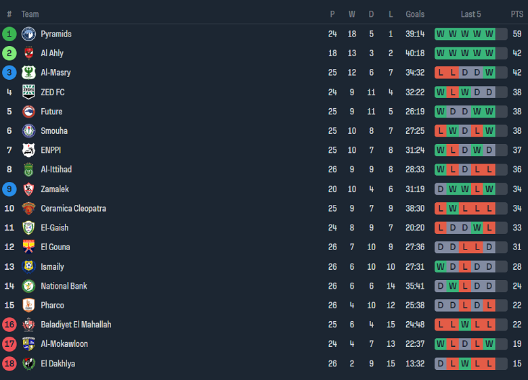Click the ZED FC crest icon
This screenshot has width=528, height=380.
(x=28, y=92)
